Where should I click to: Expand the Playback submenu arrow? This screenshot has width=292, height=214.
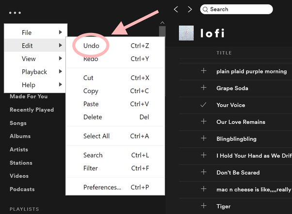coord(60,71)
